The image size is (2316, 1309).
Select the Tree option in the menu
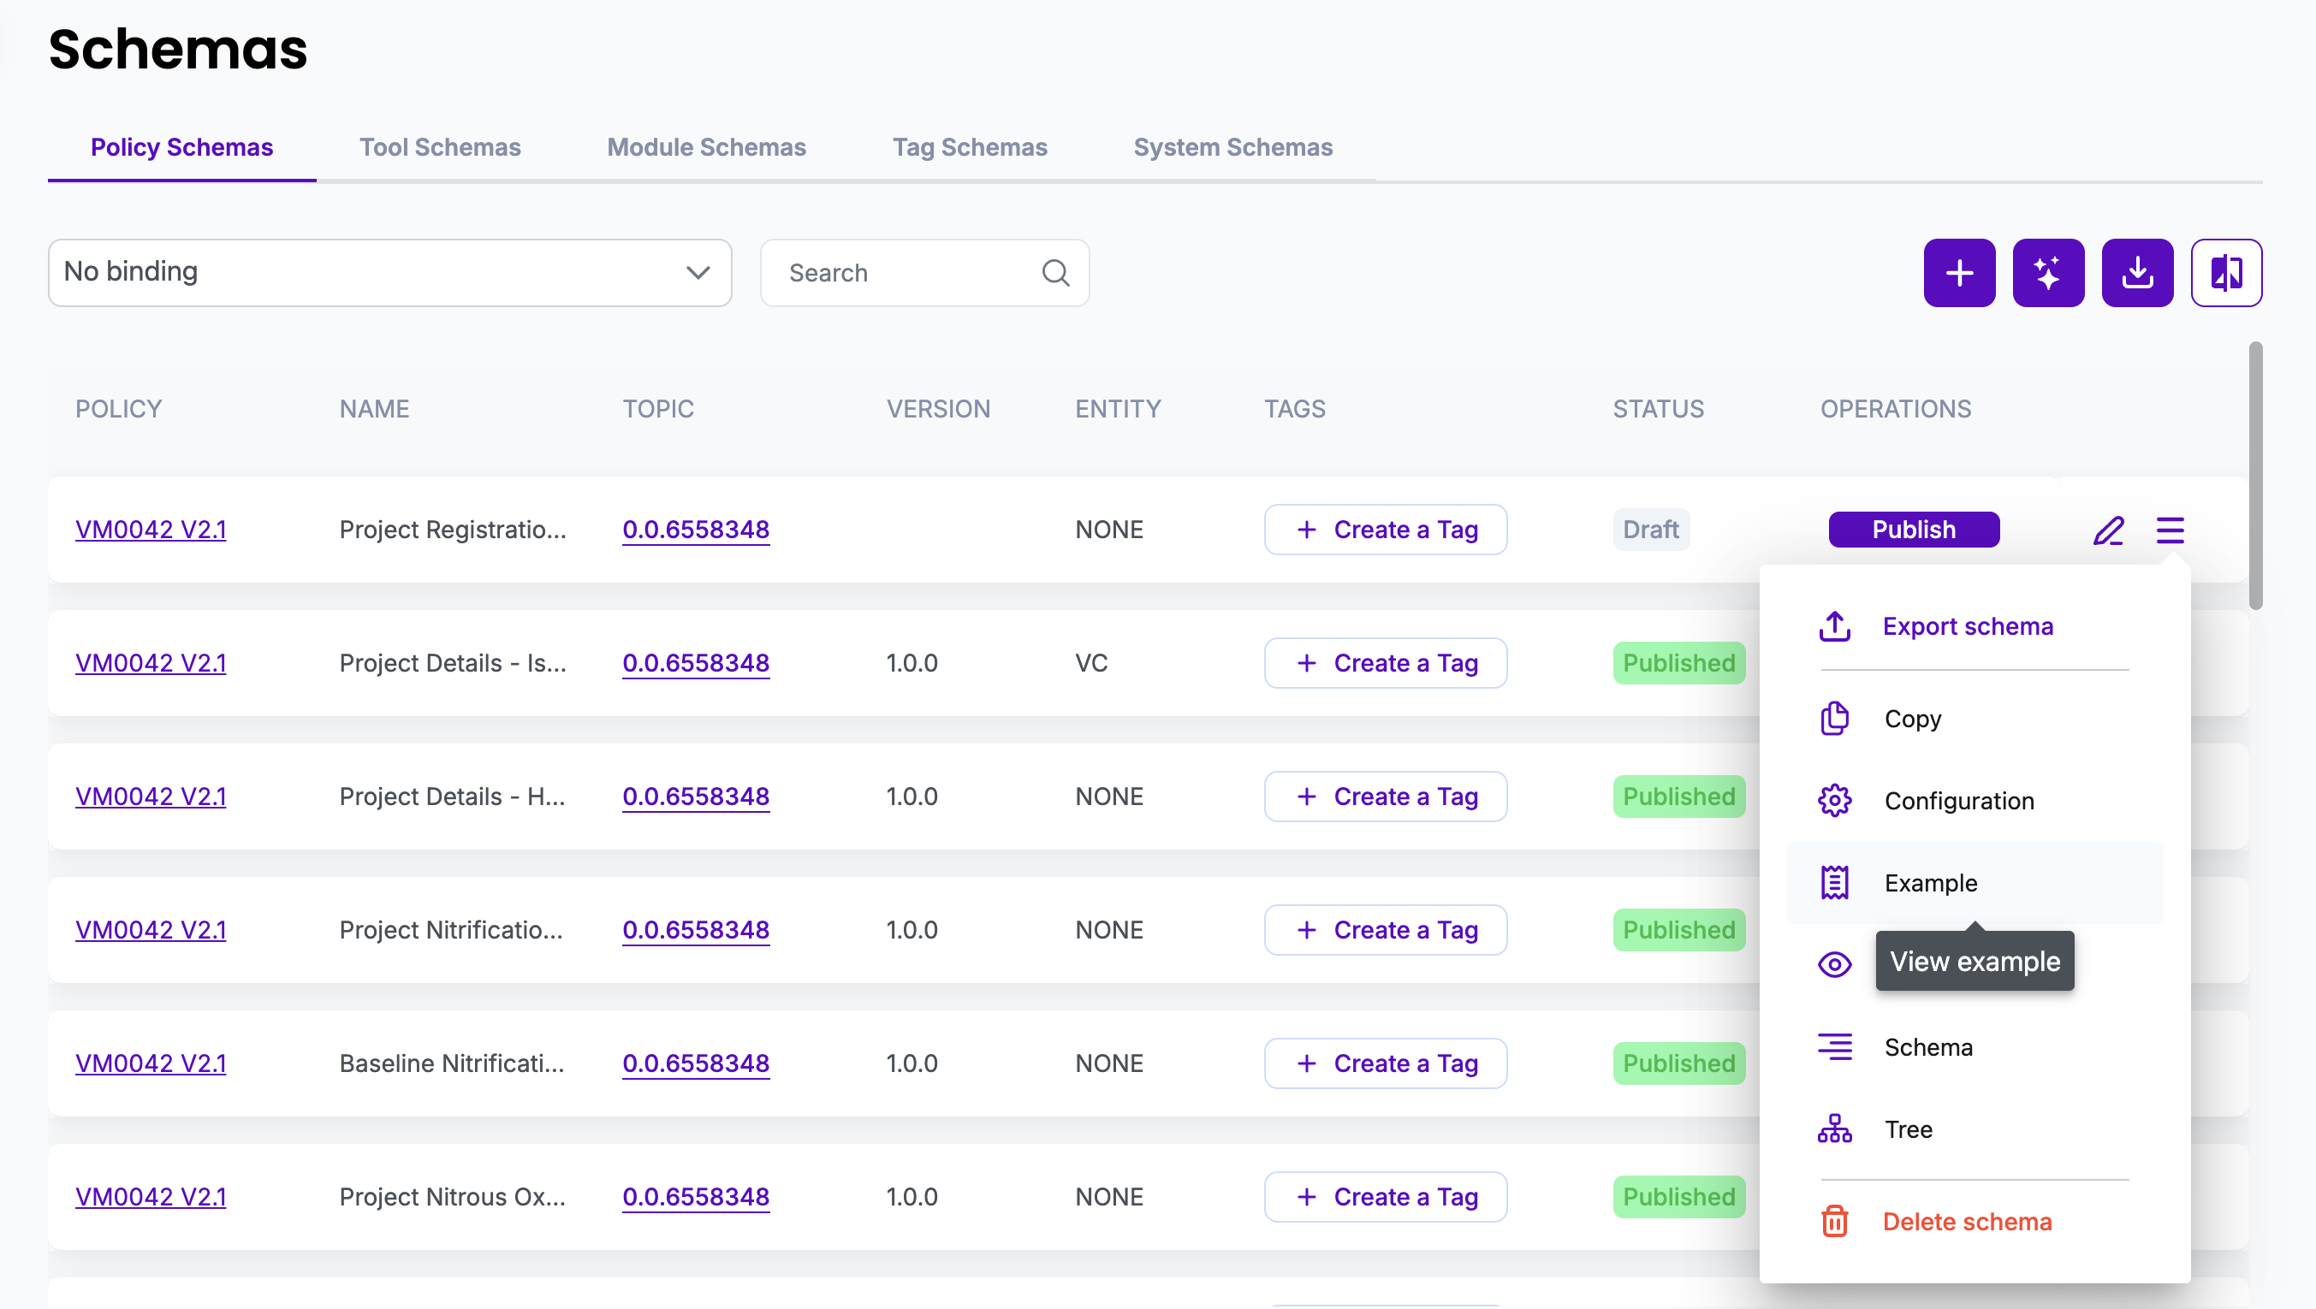[x=1907, y=1128]
